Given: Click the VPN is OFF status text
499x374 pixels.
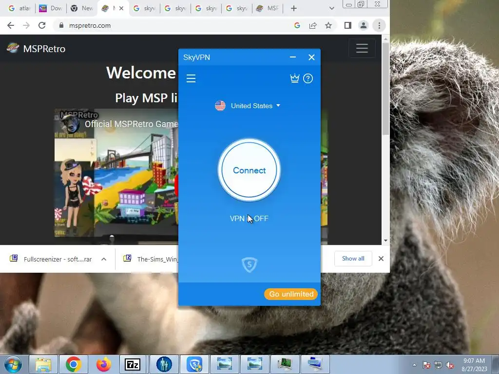Looking at the screenshot, I should click(x=249, y=219).
